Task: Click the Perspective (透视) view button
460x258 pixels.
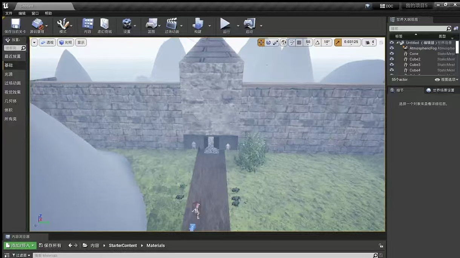Action: (x=47, y=42)
